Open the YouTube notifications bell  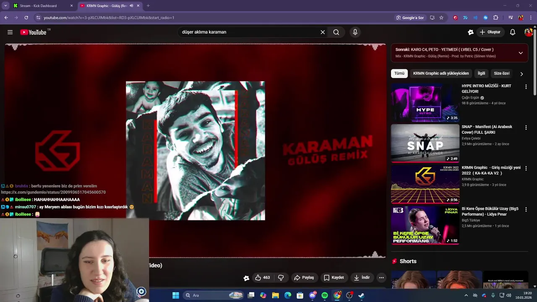(513, 32)
